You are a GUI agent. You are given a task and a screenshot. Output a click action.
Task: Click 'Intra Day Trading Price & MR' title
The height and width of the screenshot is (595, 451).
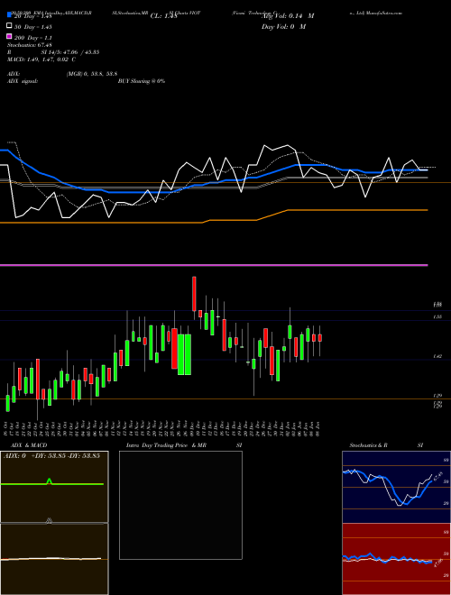(x=166, y=445)
